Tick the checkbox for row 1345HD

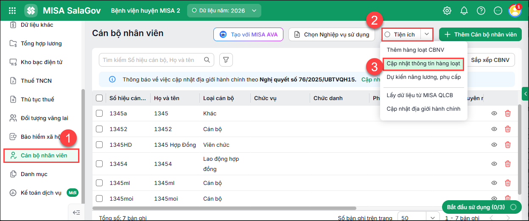99,145
